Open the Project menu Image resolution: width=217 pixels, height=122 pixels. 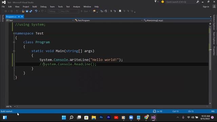click(x=26, y=7)
